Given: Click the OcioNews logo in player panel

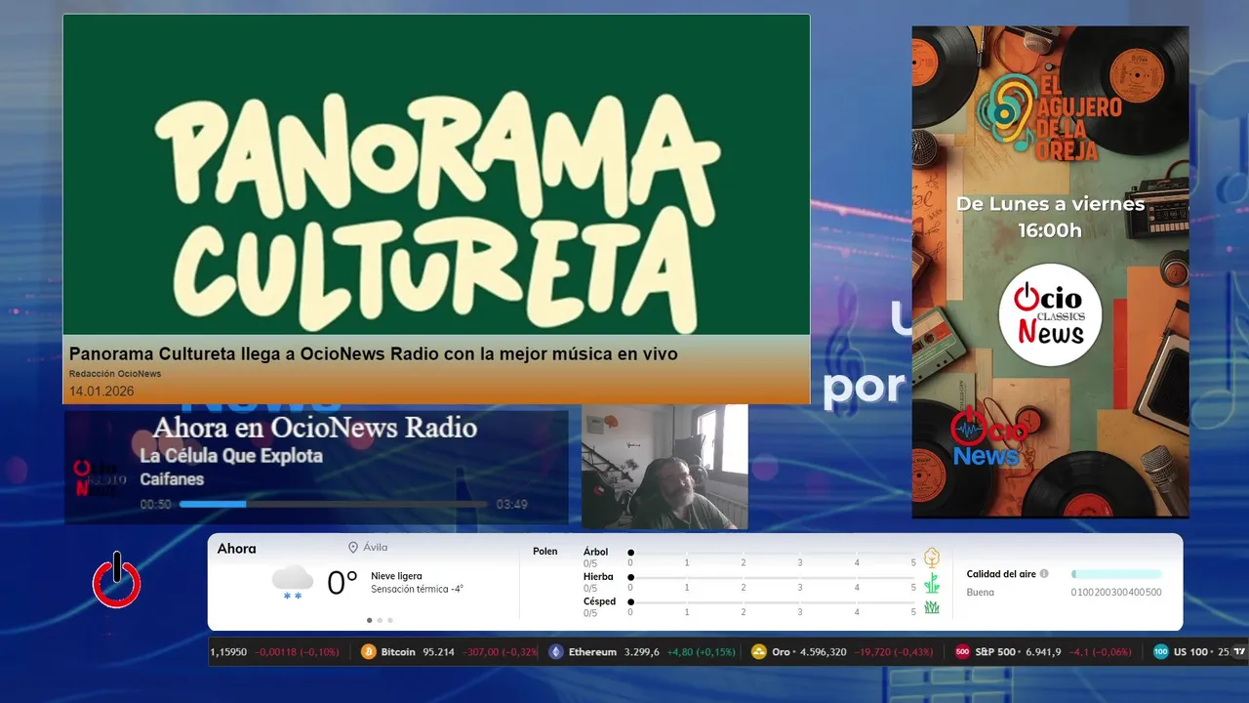Looking at the screenshot, I should [x=98, y=478].
